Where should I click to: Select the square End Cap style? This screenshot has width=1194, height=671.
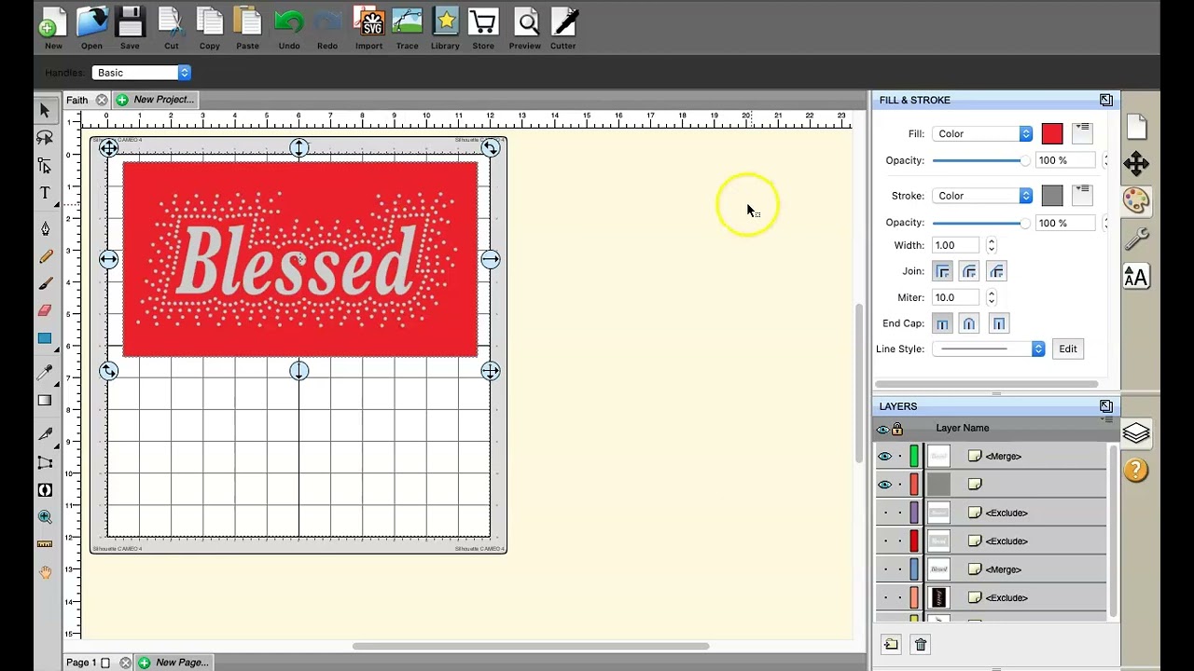pyautogui.click(x=999, y=323)
